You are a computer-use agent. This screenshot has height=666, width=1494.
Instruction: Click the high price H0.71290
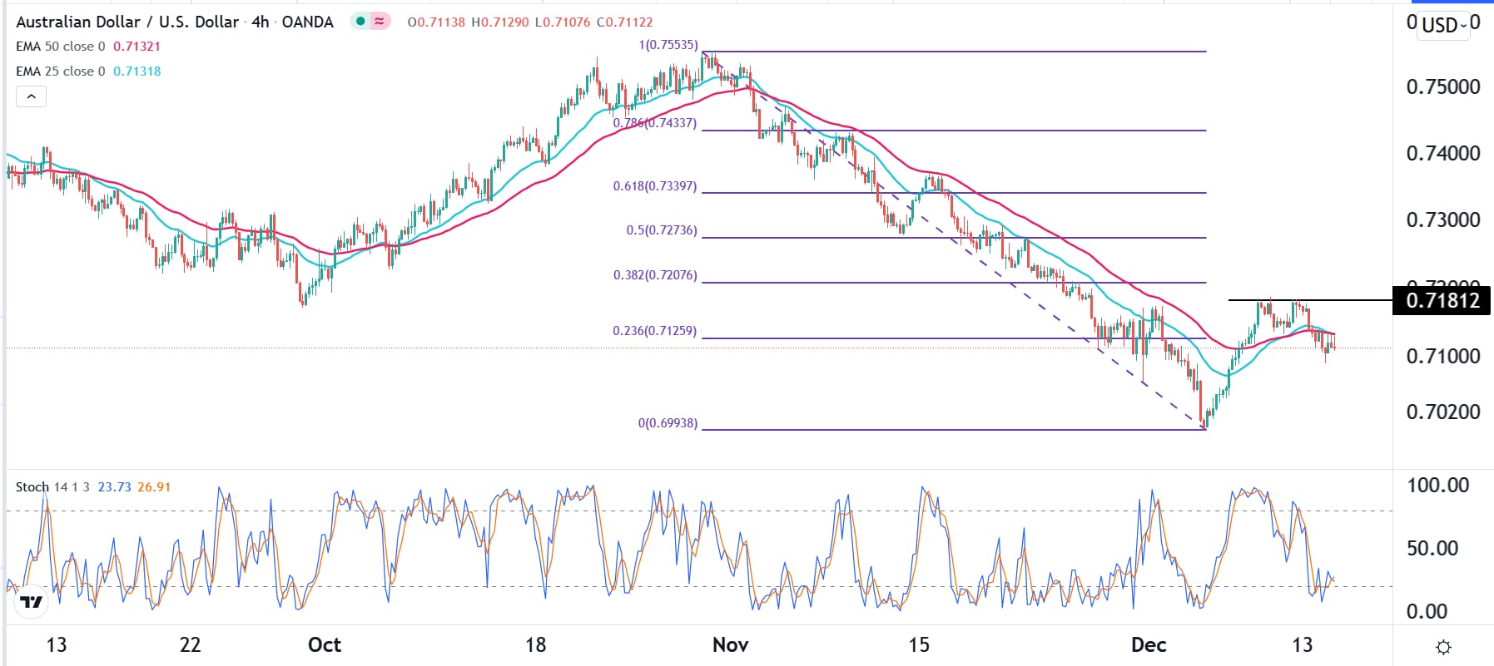pyautogui.click(x=499, y=22)
